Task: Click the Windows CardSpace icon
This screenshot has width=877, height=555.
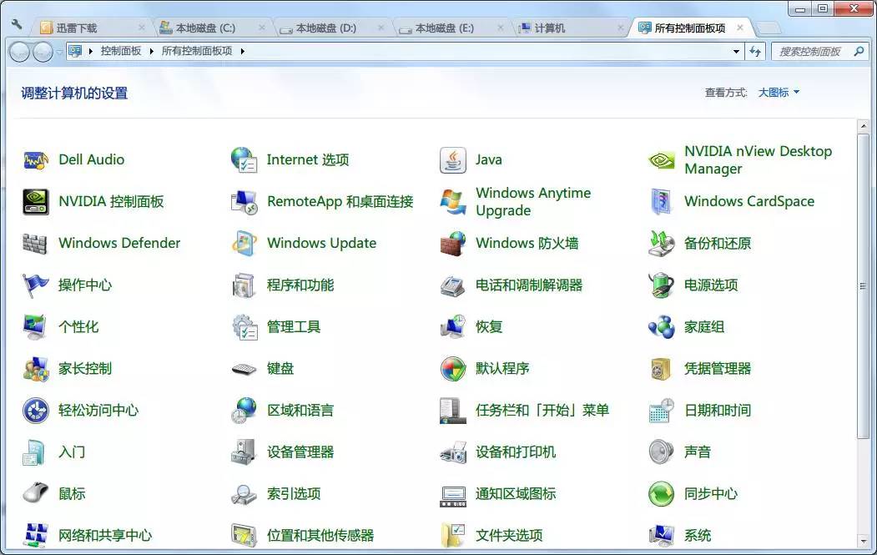Action: pyautogui.click(x=661, y=201)
